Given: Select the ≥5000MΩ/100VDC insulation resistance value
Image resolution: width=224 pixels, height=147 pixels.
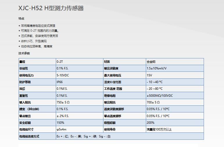Looking at the screenshot, I should pos(160,96).
